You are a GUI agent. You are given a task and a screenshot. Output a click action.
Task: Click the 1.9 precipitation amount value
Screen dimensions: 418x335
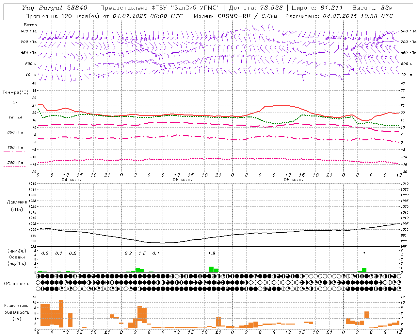[x=212, y=254]
